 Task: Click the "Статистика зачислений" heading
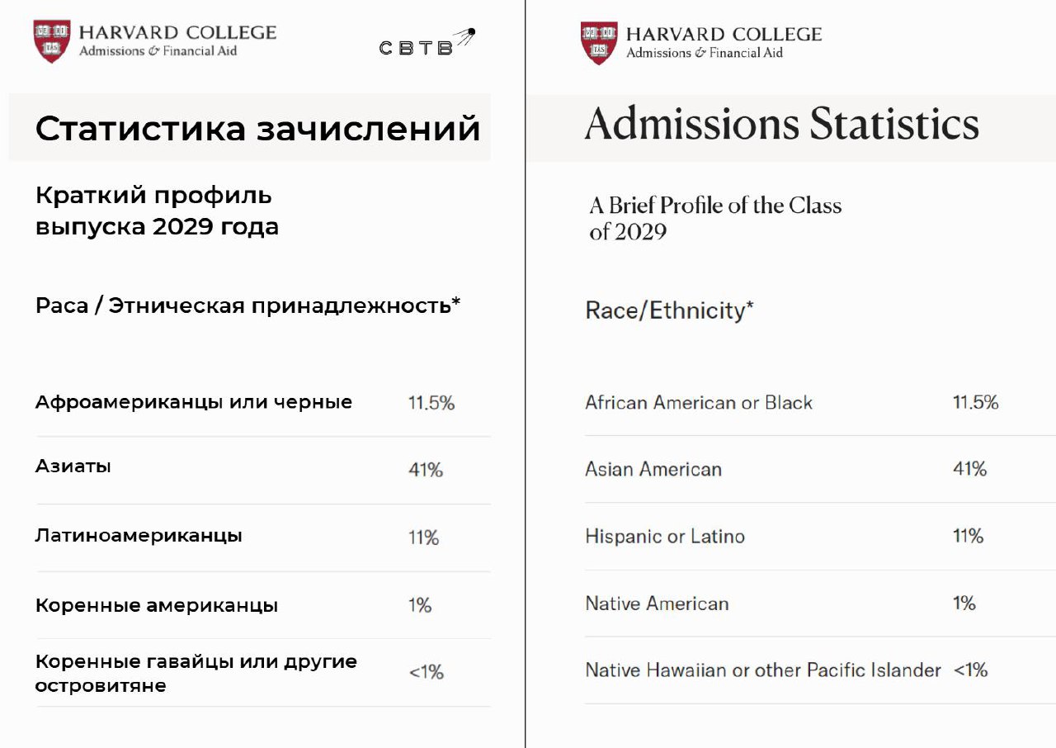pos(257,129)
